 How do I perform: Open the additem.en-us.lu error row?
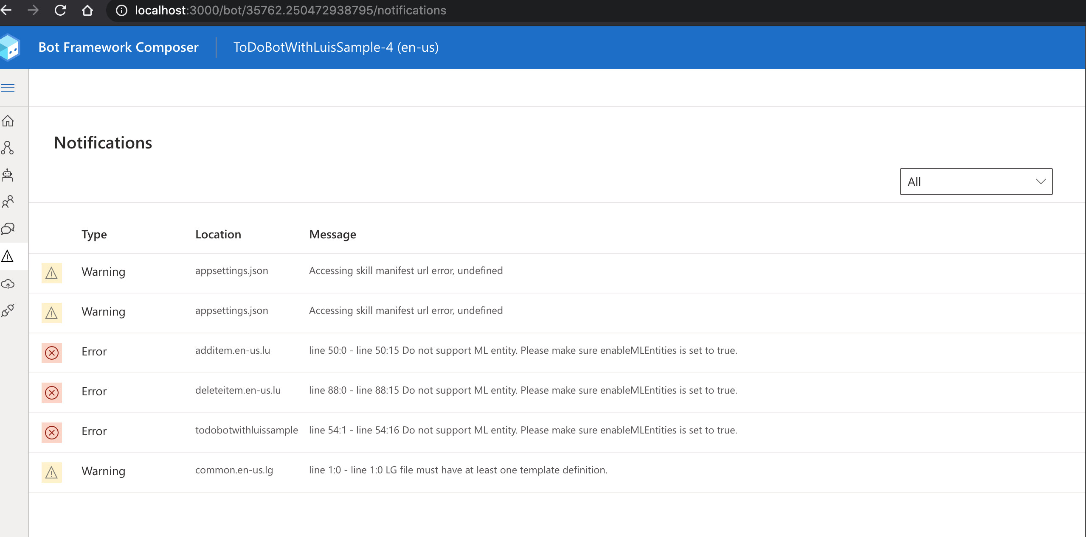[x=233, y=351]
